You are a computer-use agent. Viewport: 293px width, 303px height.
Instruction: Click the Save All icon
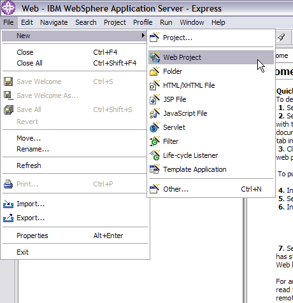[x=8, y=109]
